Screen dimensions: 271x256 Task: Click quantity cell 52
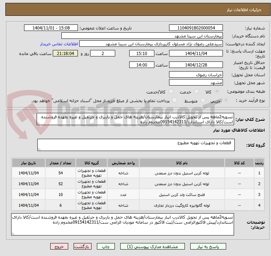(x=61, y=184)
